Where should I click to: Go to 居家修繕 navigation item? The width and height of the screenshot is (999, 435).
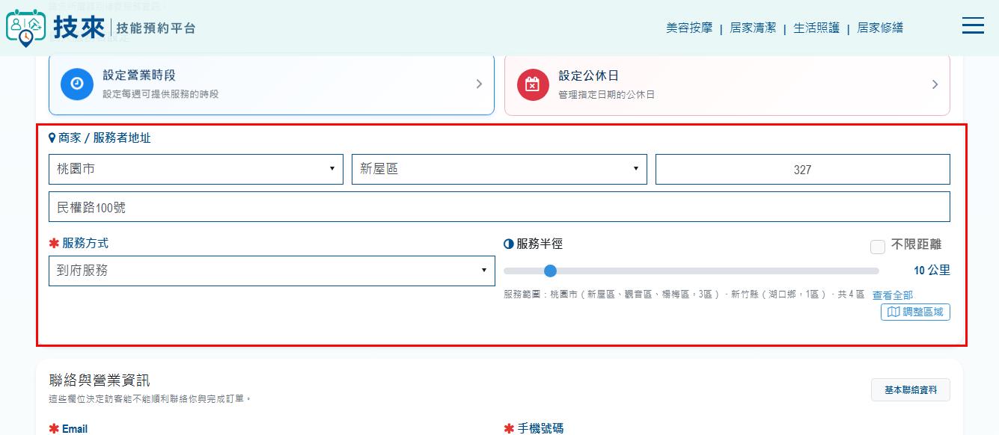click(880, 28)
